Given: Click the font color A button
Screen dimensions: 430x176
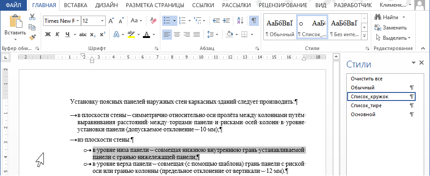Looking at the screenshot, I should tap(146, 34).
